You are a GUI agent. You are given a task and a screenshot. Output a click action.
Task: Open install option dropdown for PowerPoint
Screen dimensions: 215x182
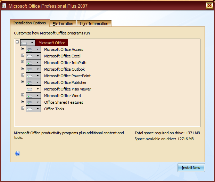(x=33, y=76)
